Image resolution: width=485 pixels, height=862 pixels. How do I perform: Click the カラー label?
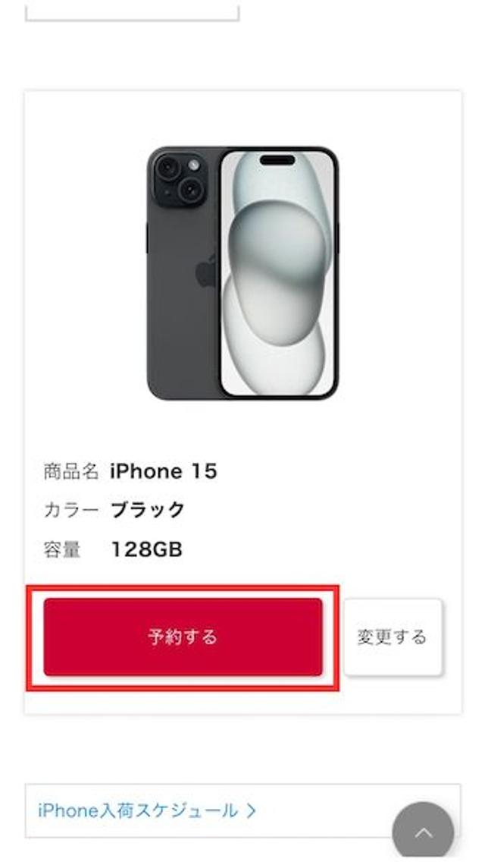(71, 510)
